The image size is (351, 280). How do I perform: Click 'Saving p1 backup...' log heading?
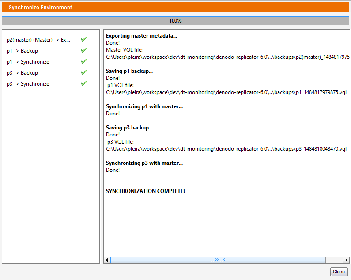(129, 71)
